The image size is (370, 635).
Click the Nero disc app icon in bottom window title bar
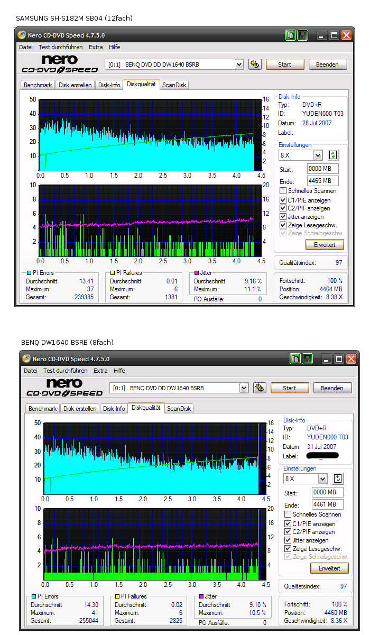(x=26, y=359)
